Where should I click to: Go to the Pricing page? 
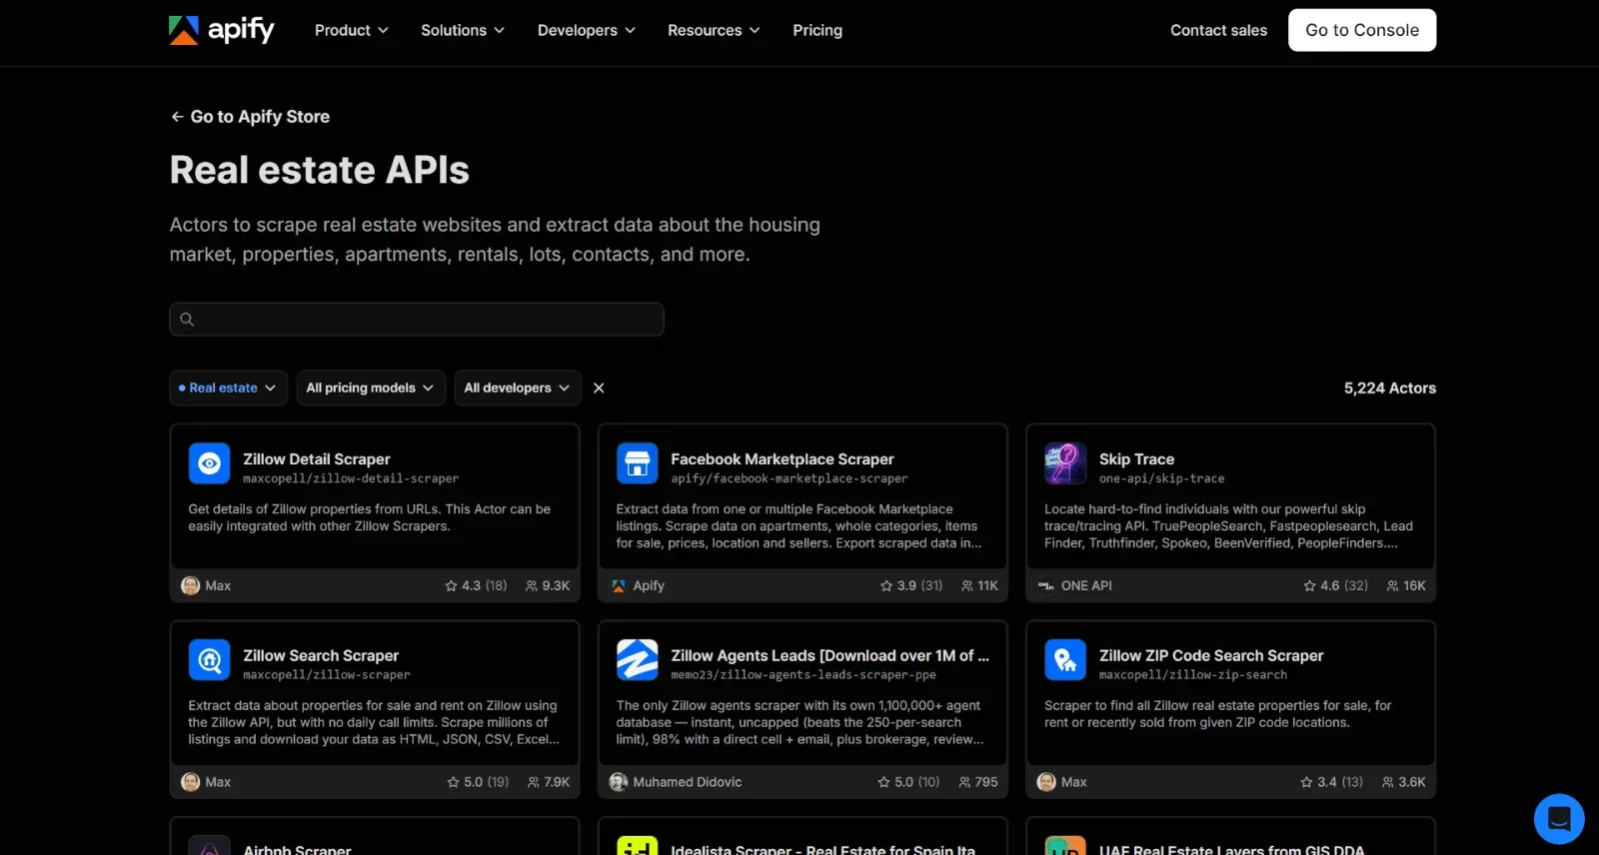point(817,30)
